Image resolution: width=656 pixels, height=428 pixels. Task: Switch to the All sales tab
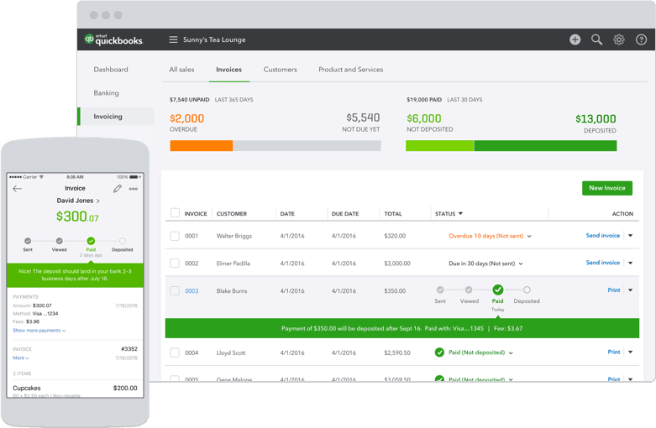tap(181, 70)
